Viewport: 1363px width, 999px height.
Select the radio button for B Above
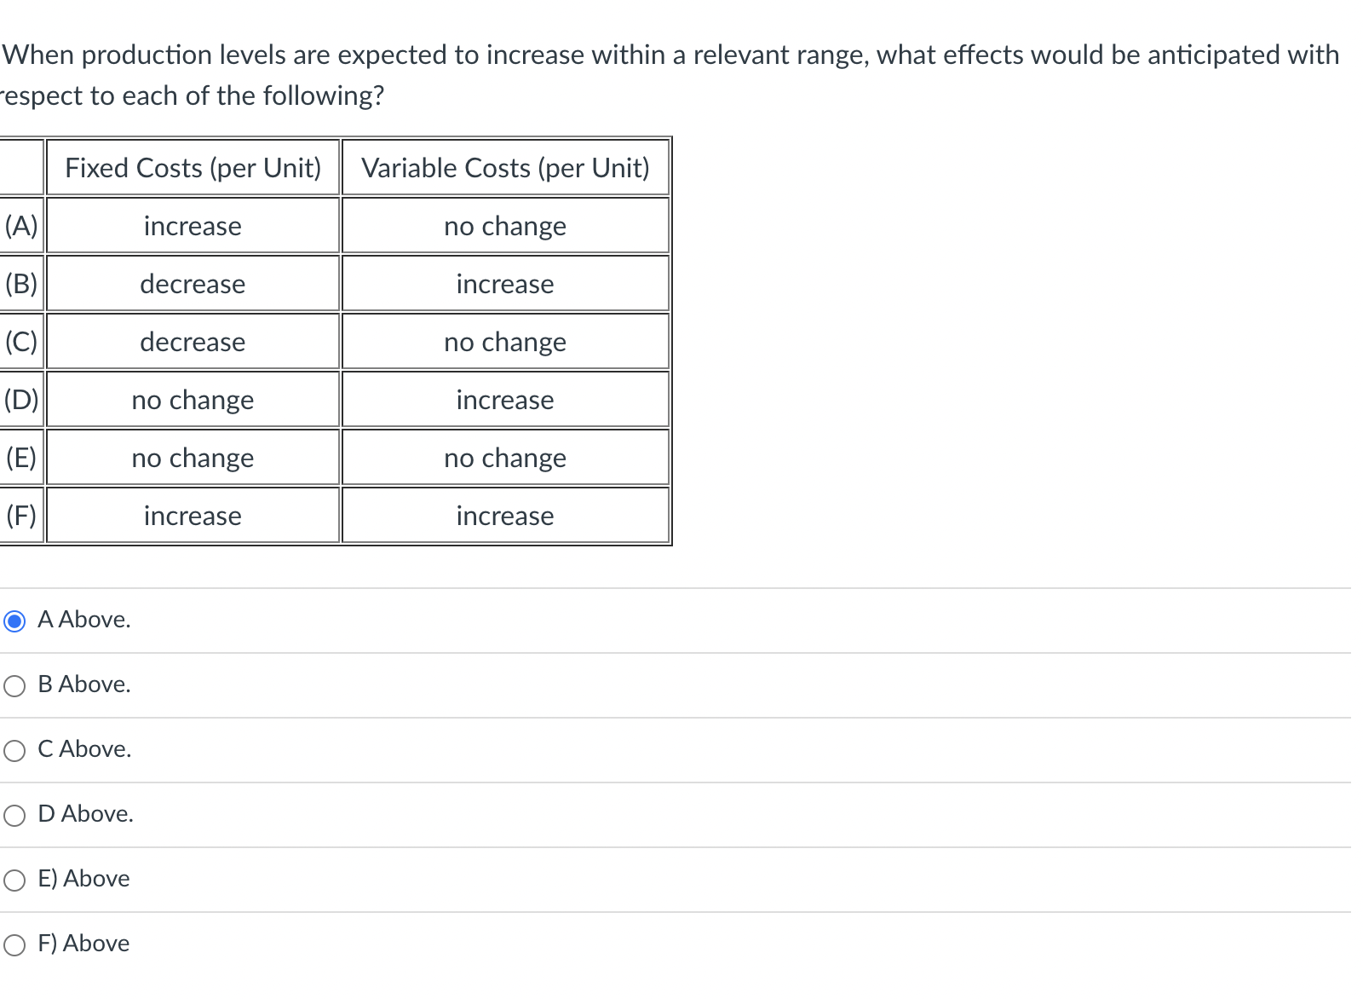click(14, 685)
